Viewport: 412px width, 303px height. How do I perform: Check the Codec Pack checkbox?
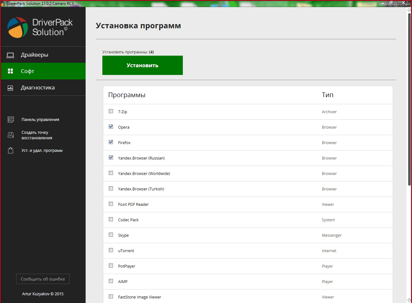(x=111, y=219)
